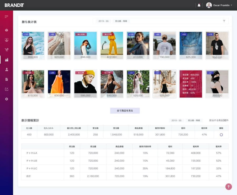Click the BRANDIT logo
The width and height of the screenshot is (237, 195).
pos(14,5)
